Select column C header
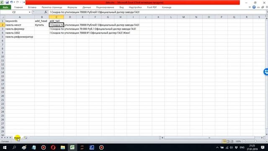The height and width of the screenshot is (151, 268). 57,17
